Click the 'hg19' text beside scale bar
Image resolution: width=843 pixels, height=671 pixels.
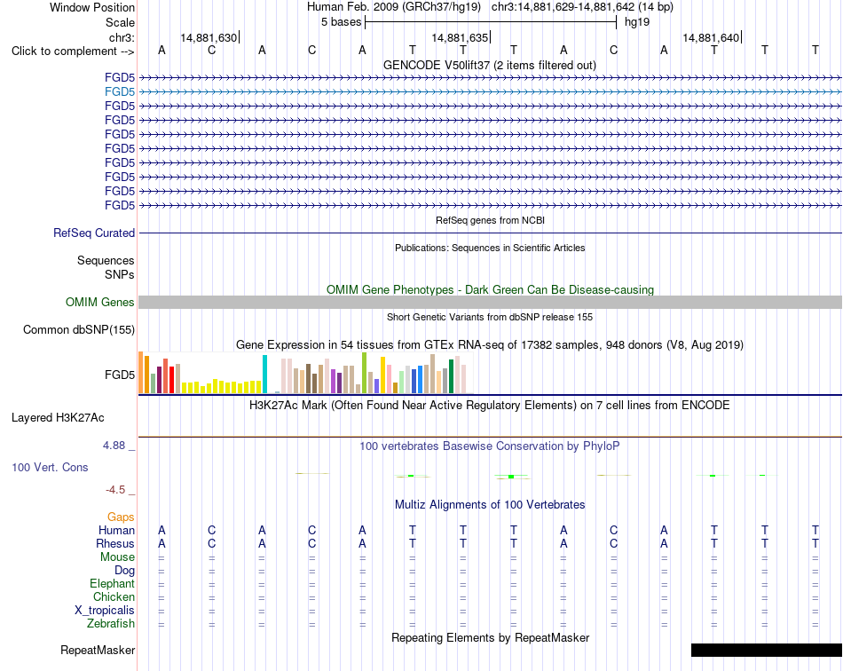[x=636, y=22]
